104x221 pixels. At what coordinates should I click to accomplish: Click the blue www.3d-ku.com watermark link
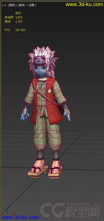[x=20, y=217]
